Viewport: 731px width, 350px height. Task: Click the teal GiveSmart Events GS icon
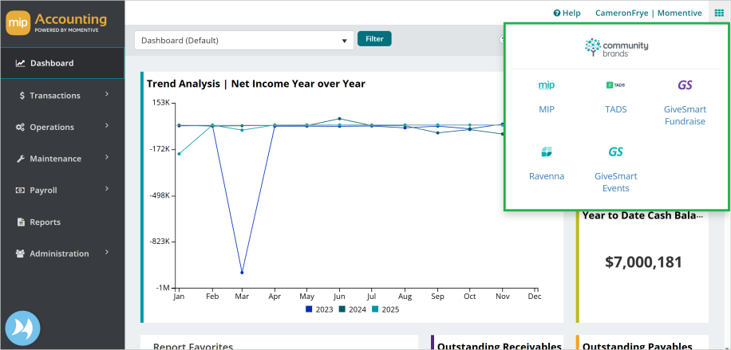[615, 152]
